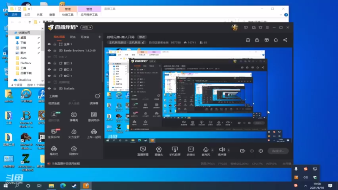Open 查看 tab in File Explorer
This screenshot has width=338, height=190.
point(52,15)
